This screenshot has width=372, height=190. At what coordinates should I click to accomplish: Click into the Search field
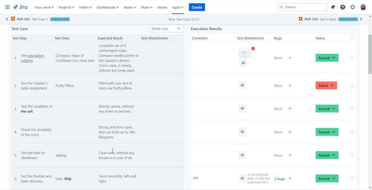302,7
